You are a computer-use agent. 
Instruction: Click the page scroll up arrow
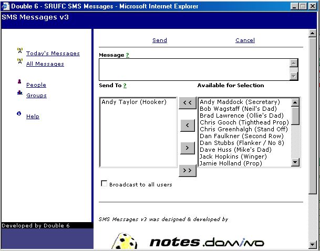click(313, 33)
